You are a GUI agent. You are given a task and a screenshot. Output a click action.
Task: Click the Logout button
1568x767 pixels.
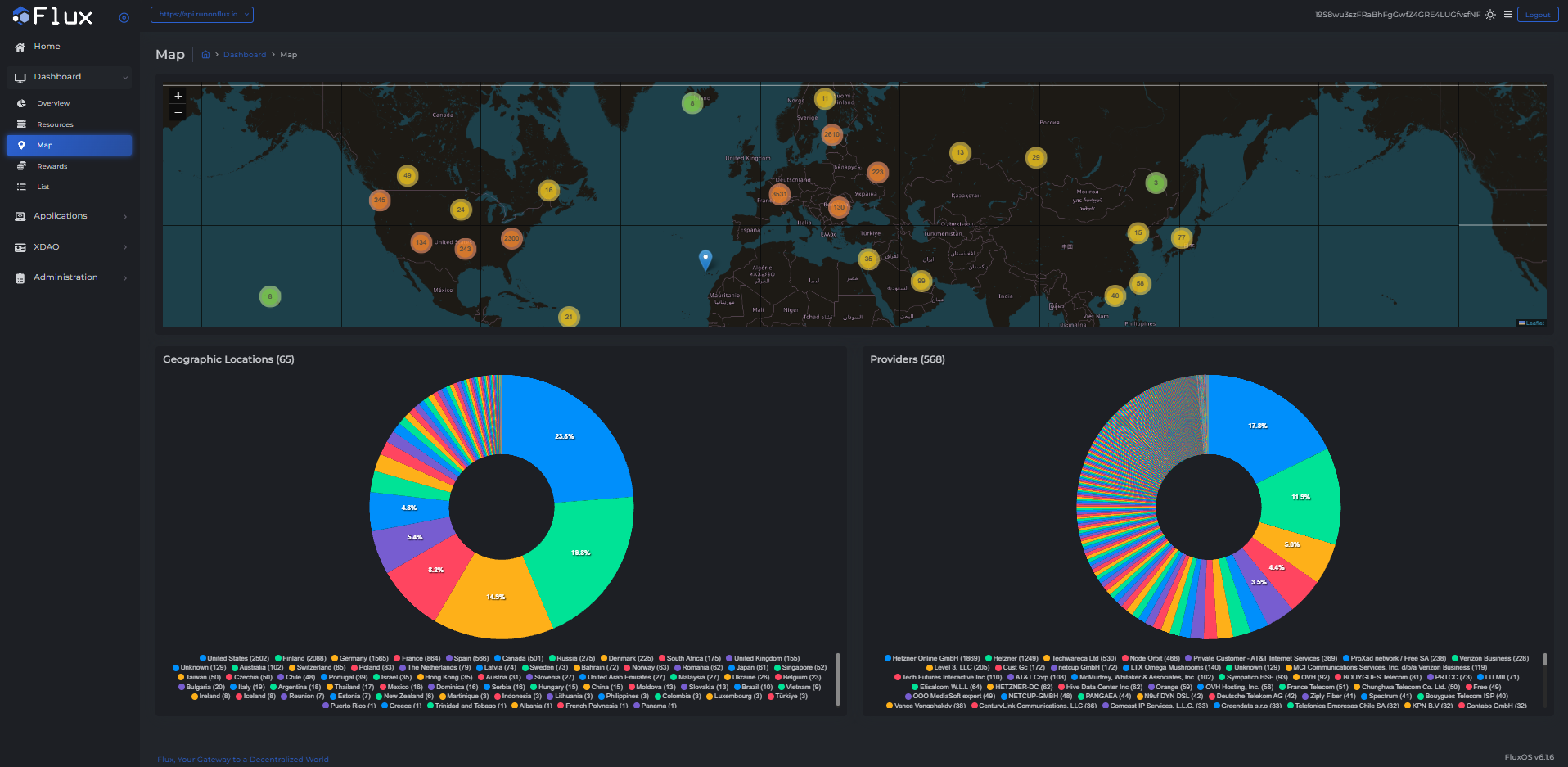[x=1537, y=15]
